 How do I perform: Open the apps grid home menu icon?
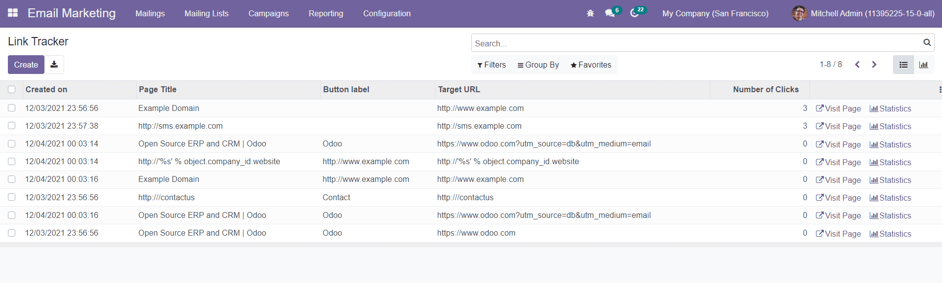pos(13,13)
